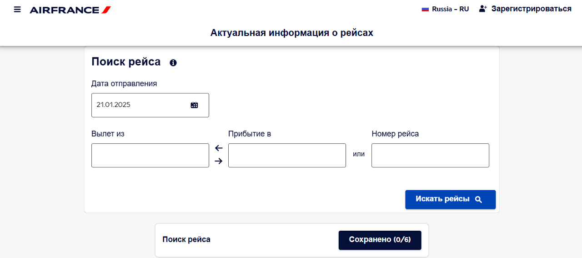The height and width of the screenshot is (258, 582).
Task: Click the Дата отправления date field
Action: click(x=150, y=105)
